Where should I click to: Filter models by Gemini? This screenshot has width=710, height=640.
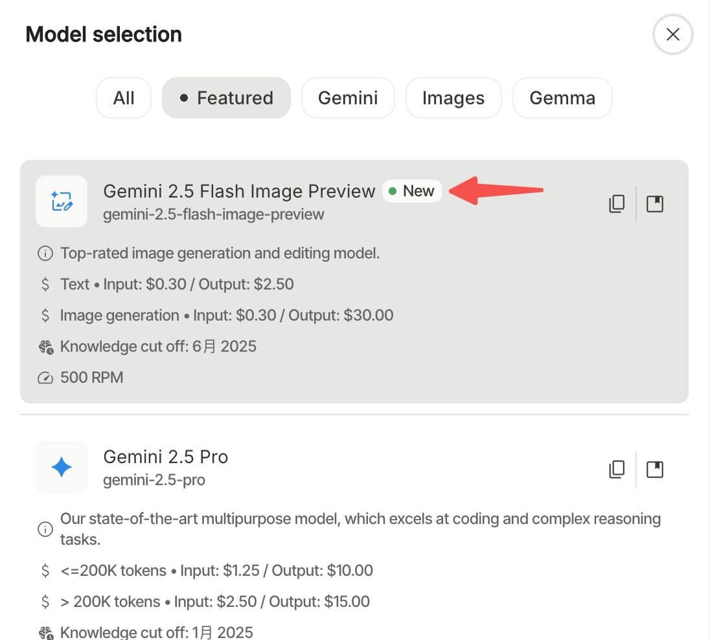click(348, 98)
